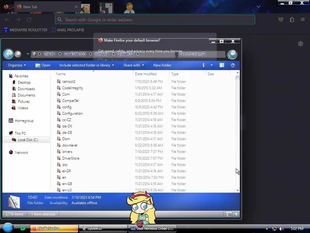The width and height of the screenshot is (310, 233).
Task: Select the config folder icon
Action: click(x=59, y=107)
